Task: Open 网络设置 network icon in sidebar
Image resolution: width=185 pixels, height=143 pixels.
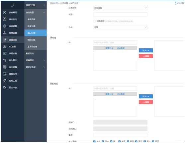Action: coord(5,33)
